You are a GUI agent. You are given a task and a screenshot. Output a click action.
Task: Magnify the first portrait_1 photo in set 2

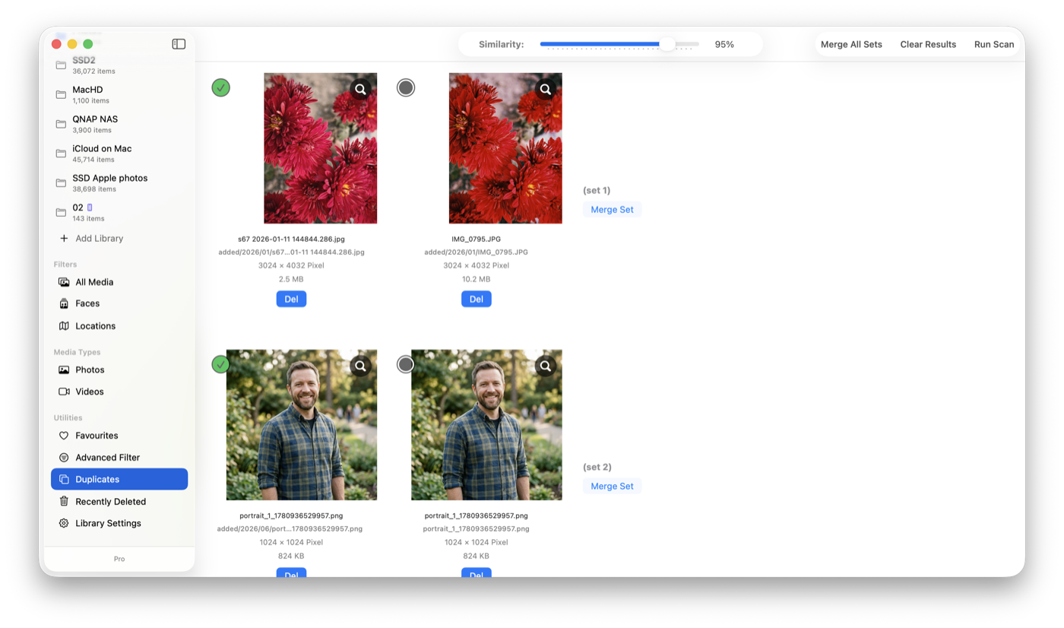click(360, 366)
